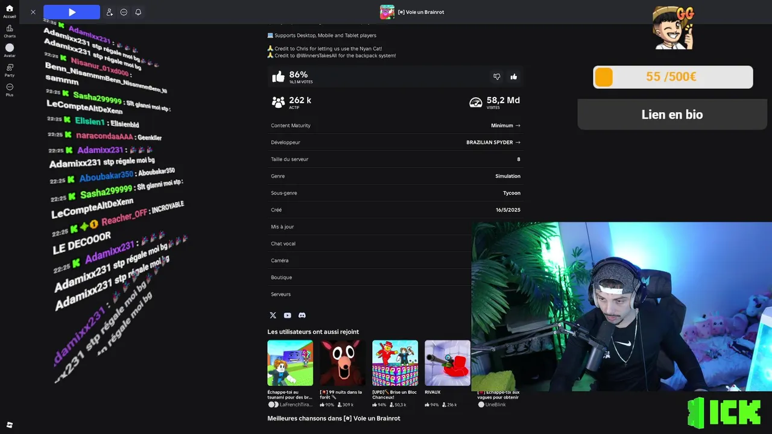Click Reacher_OFF username in chat overlay
The height and width of the screenshot is (434, 772).
[124, 218]
